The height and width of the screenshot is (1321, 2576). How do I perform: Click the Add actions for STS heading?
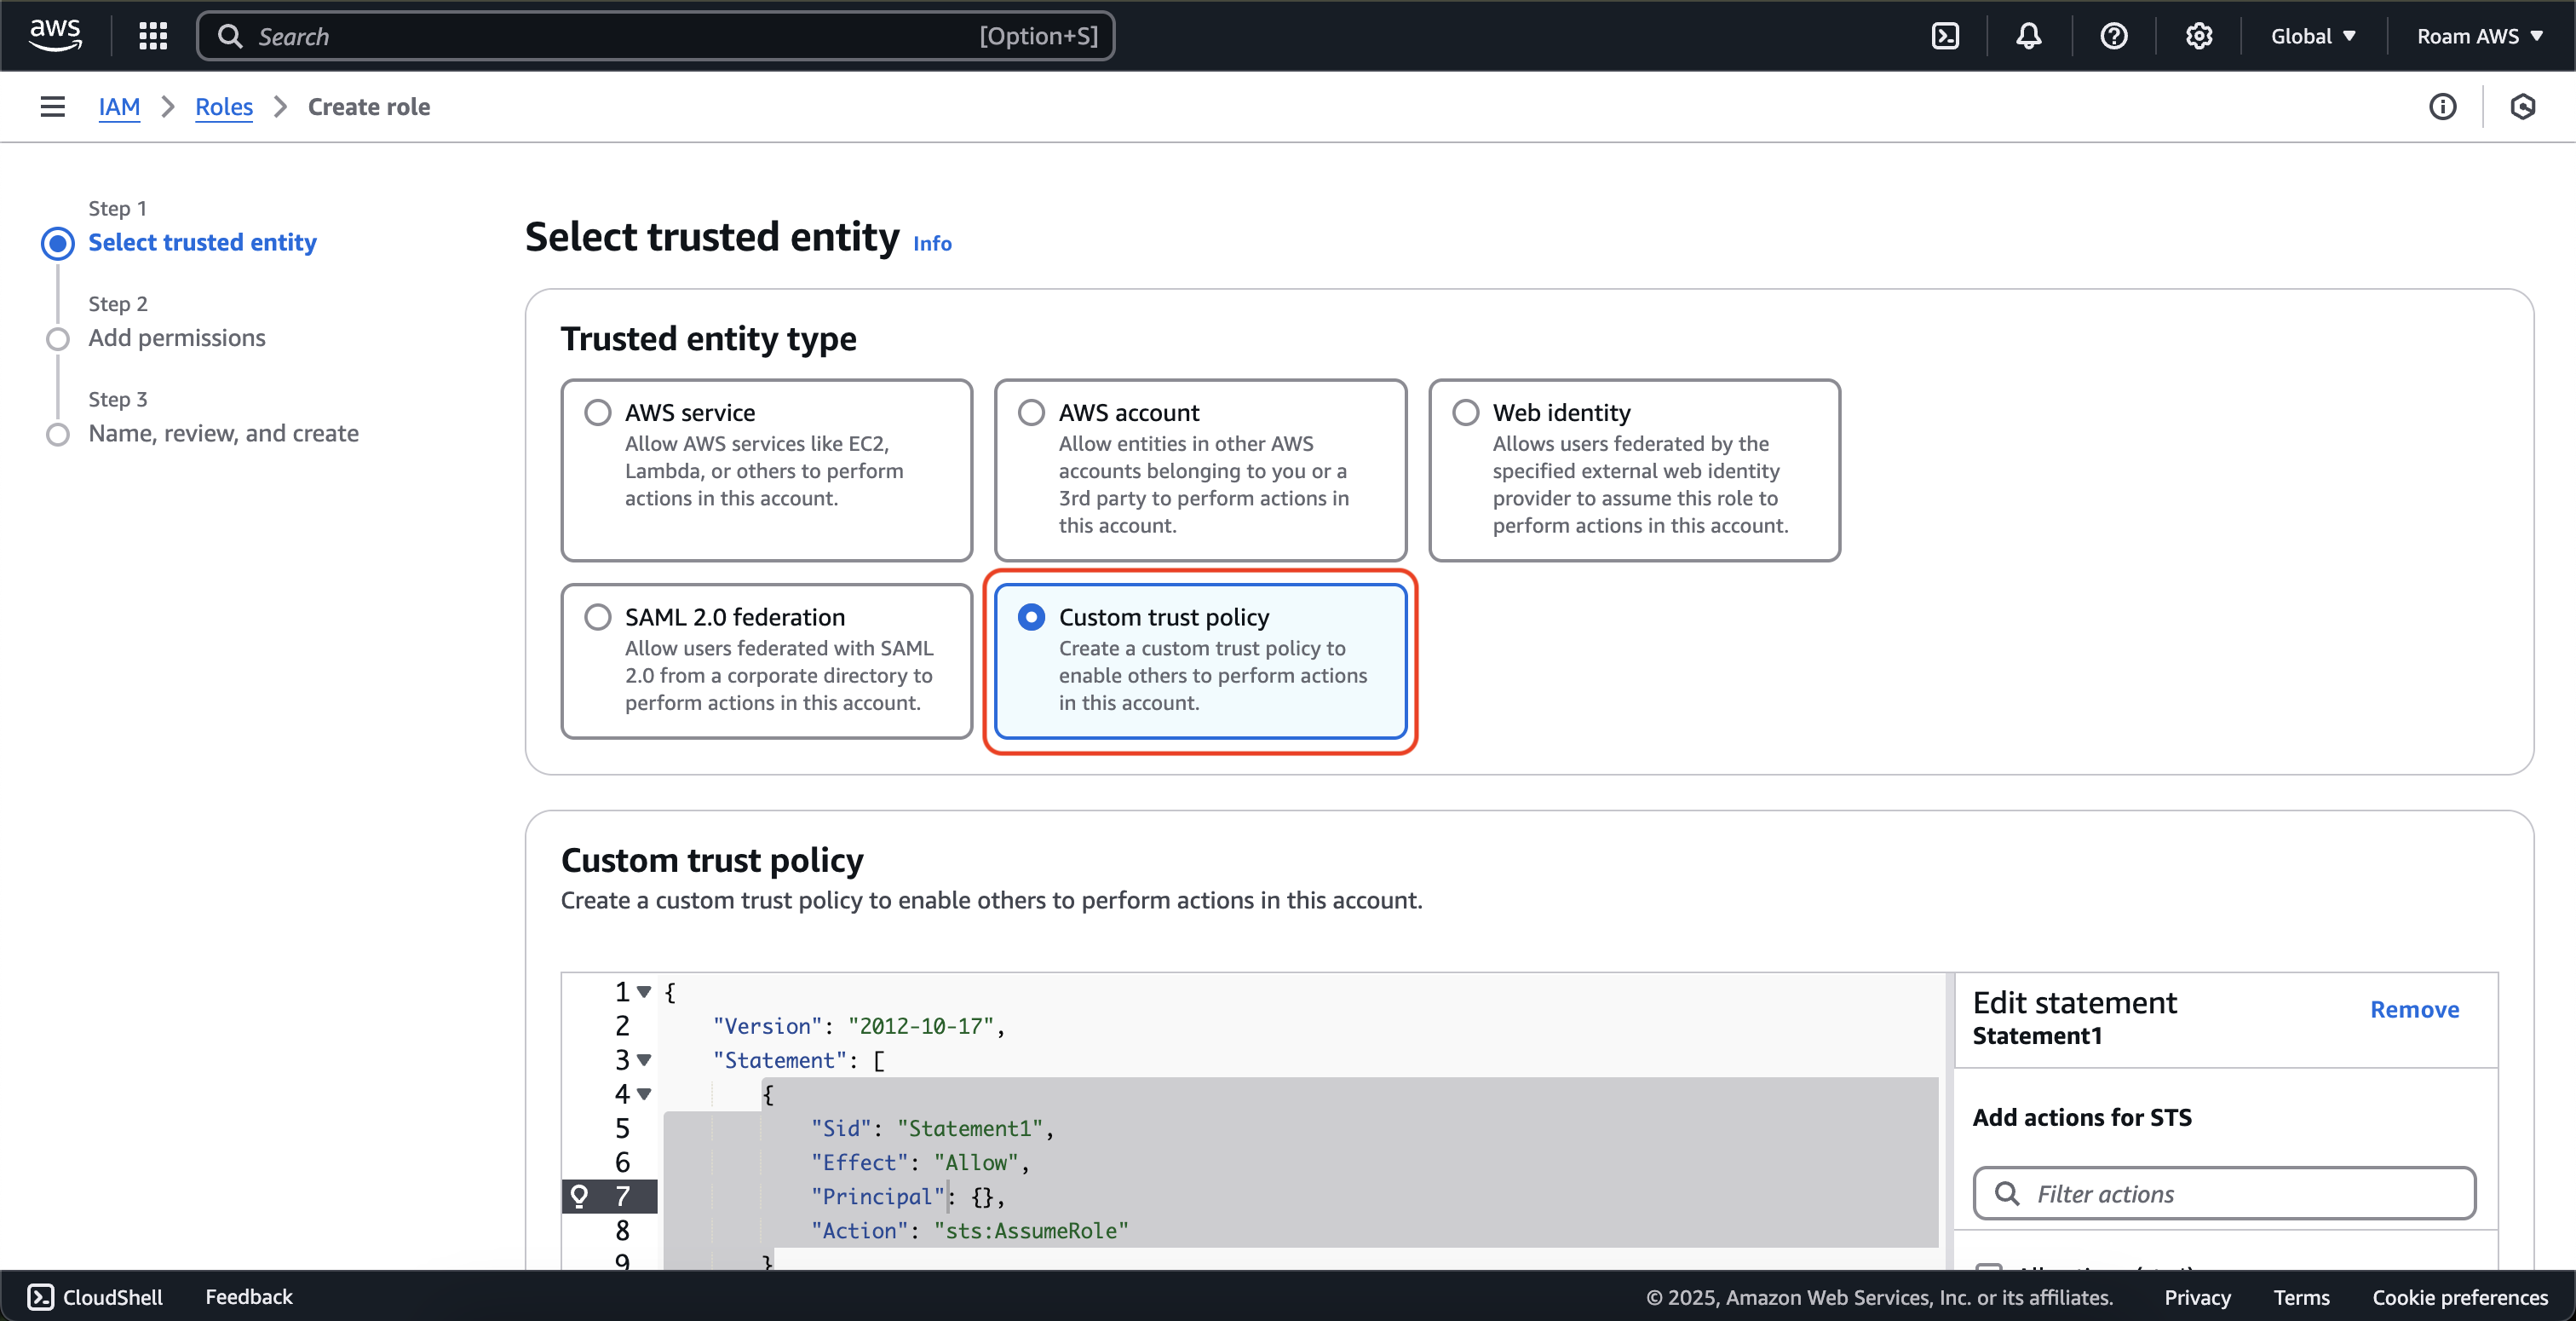[2082, 1116]
